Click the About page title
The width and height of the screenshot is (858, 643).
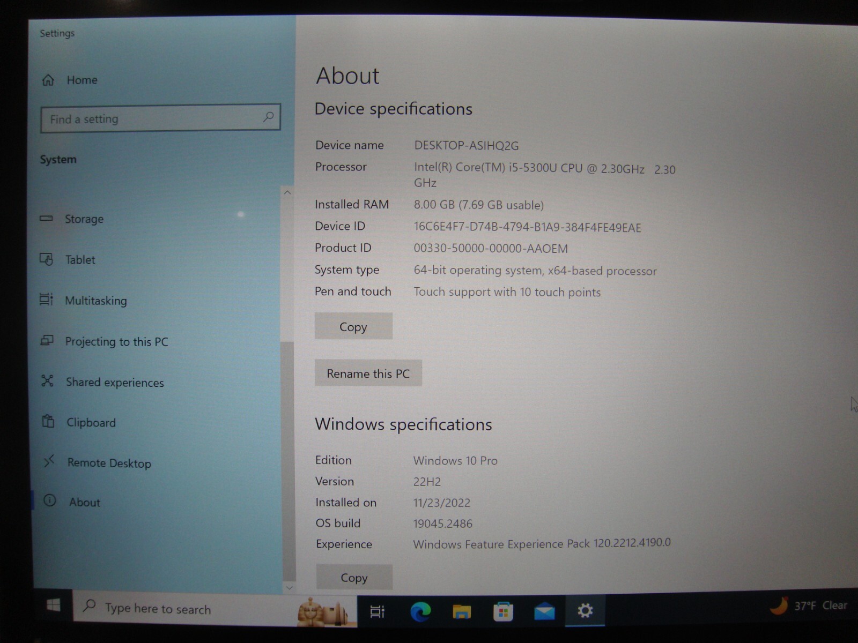(x=347, y=76)
